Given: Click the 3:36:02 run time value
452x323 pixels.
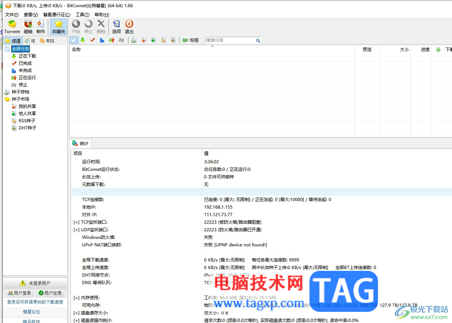Looking at the screenshot, I should point(211,162).
